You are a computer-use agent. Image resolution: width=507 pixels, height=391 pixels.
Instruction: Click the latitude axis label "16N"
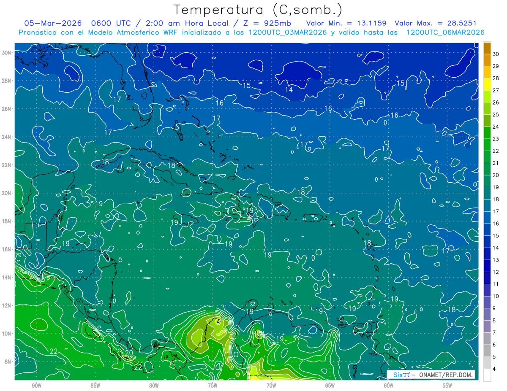click(6, 249)
